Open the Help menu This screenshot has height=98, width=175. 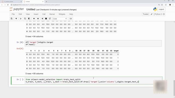click(x=71, y=14)
